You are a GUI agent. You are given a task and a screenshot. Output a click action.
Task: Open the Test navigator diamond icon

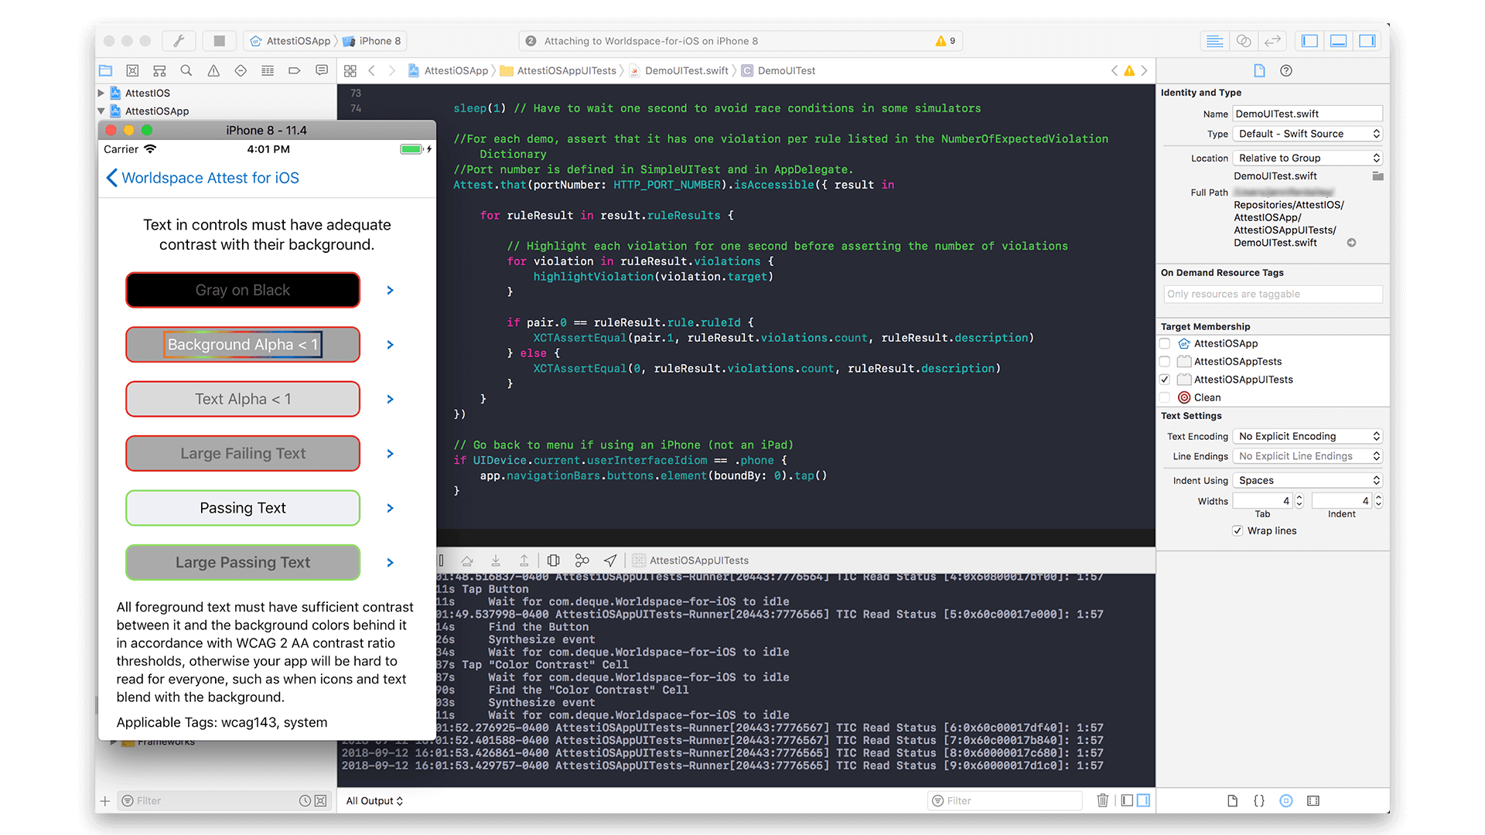241,70
